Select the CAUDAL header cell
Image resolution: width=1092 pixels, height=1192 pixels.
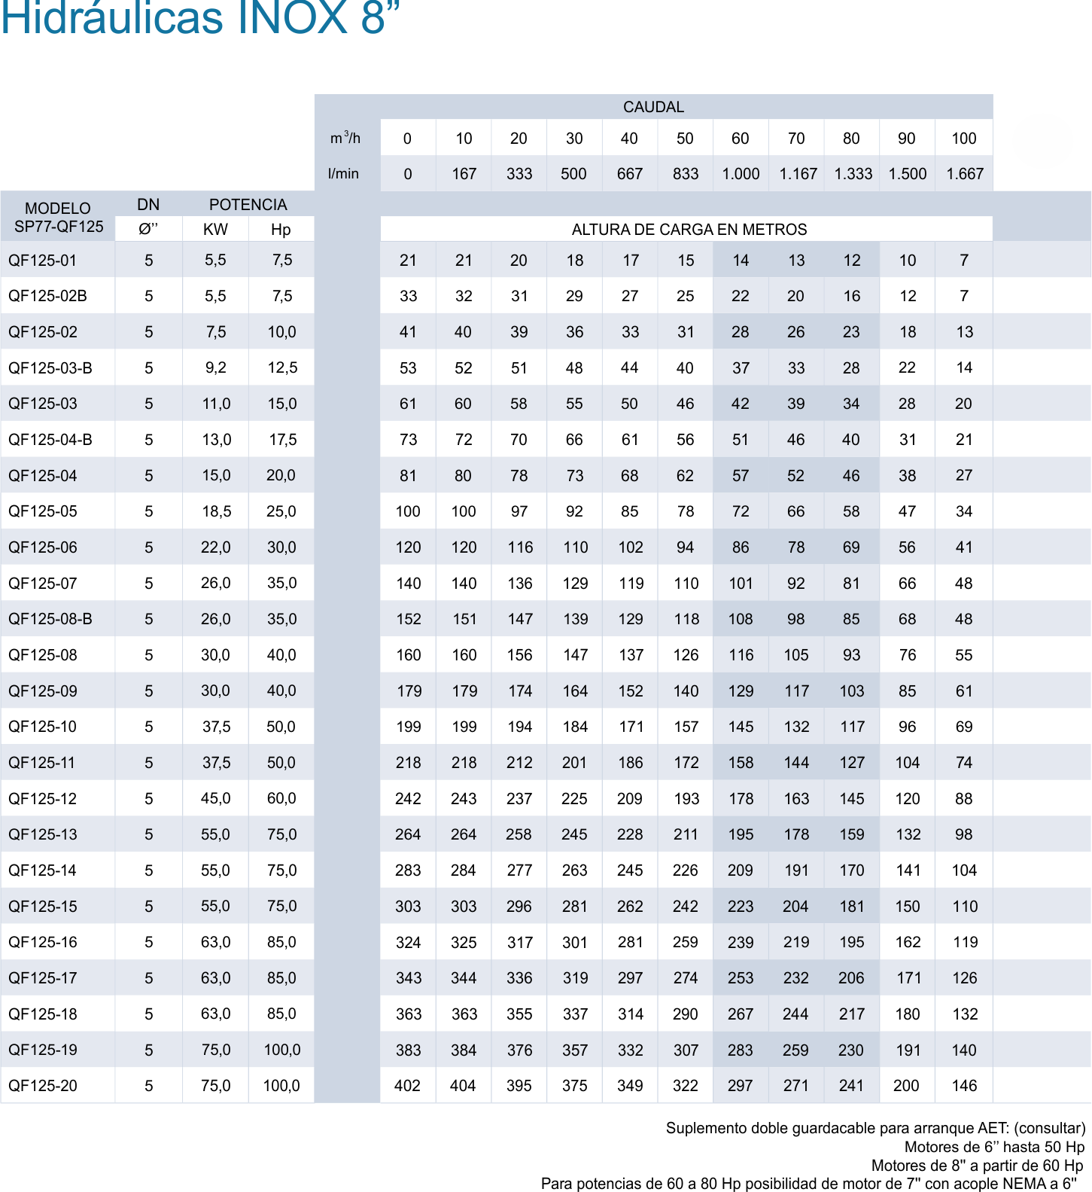[x=652, y=107]
